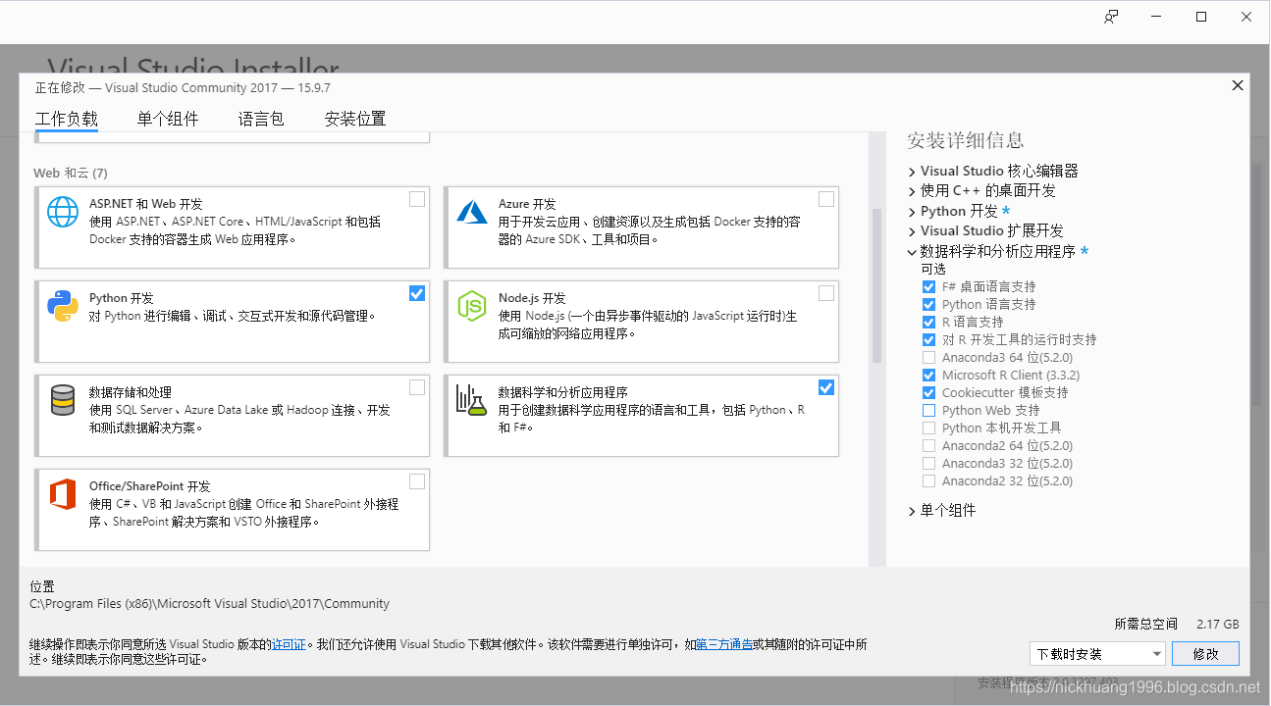Check Anaconda3 32 位(5.2.0) option
1271x706 pixels.
[928, 464]
